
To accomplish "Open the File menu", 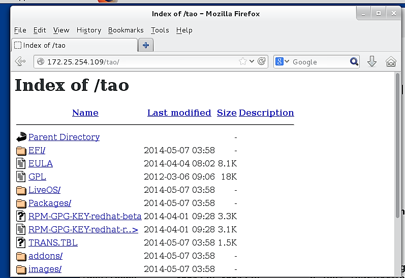I will click(20, 30).
